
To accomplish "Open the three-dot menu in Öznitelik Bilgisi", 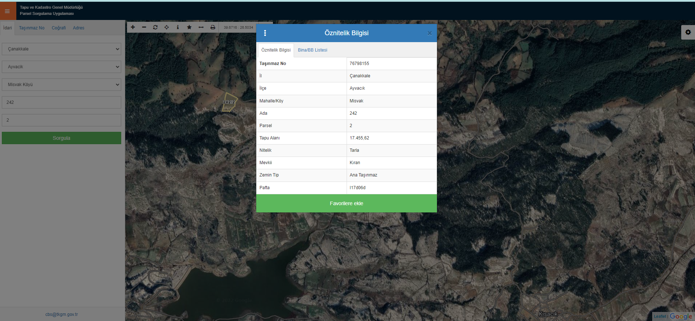I will [265, 33].
